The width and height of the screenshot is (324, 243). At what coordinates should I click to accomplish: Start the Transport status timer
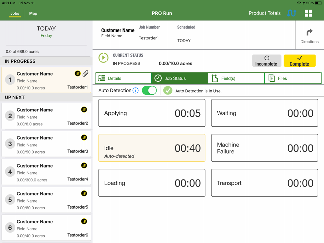pyautogui.click(x=264, y=183)
